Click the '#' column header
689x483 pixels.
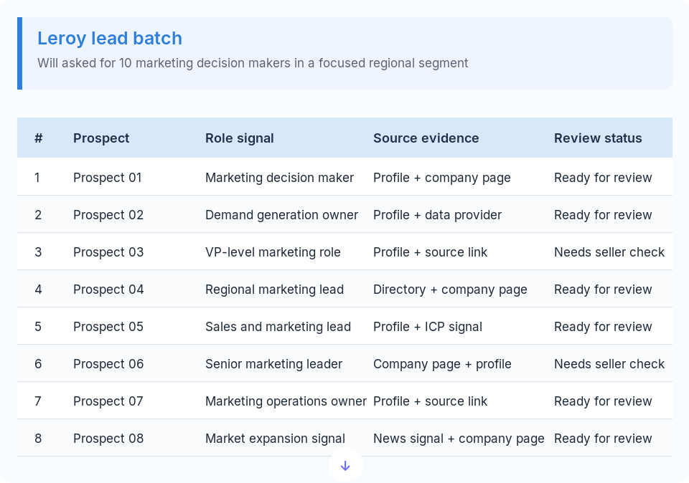39,138
